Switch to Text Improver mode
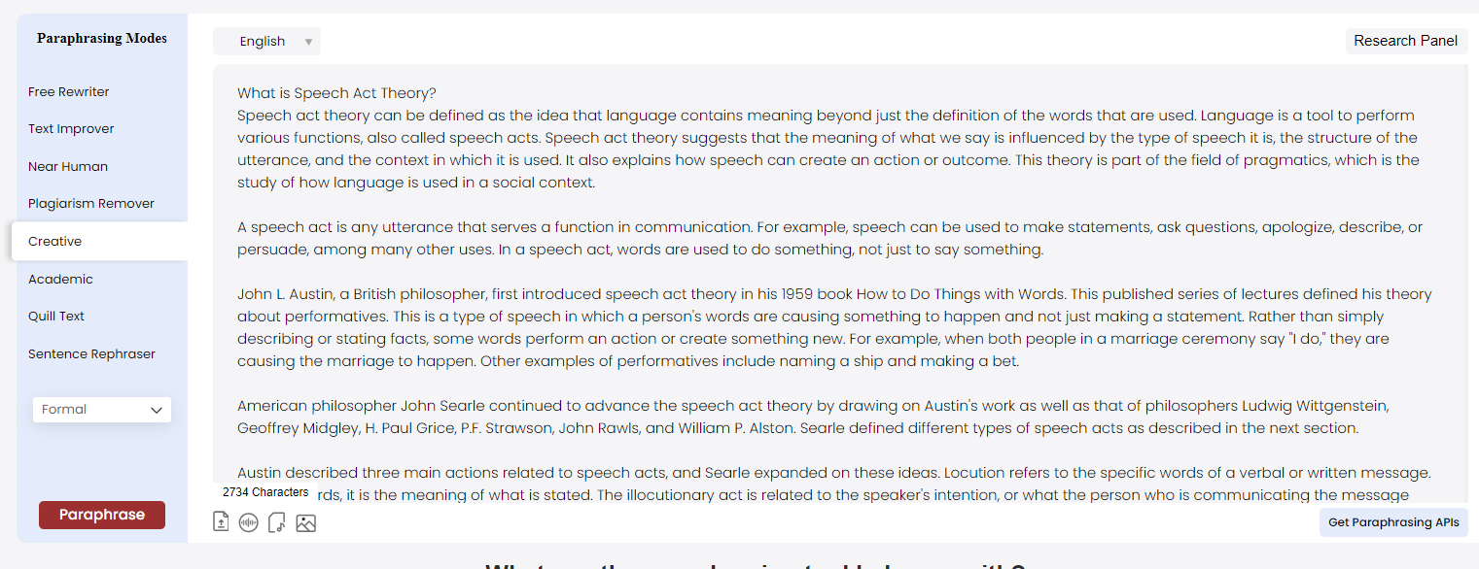This screenshot has width=1479, height=569. tap(71, 129)
